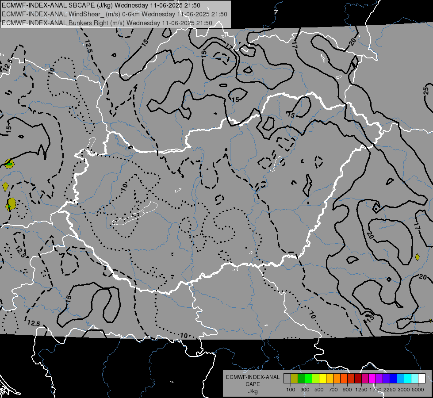This screenshot has width=433, height=398.
Task: Click the amber legend swatch
Action: tap(330, 379)
